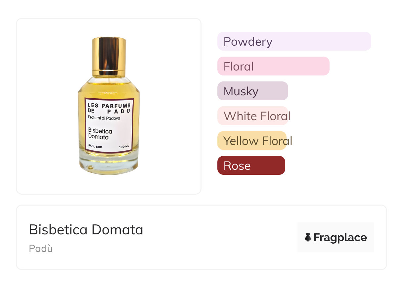Click the Profumi di Padova text on the label
403x286 pixels.
point(104,118)
